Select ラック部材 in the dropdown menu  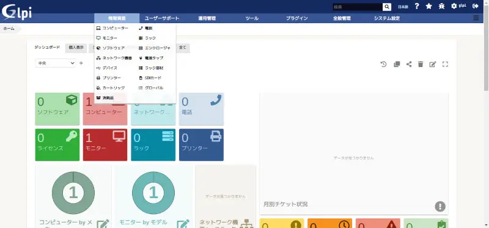[150, 68]
